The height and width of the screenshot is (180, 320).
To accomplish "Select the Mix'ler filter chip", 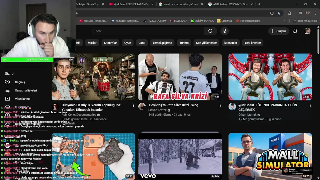I will click(x=92, y=43).
